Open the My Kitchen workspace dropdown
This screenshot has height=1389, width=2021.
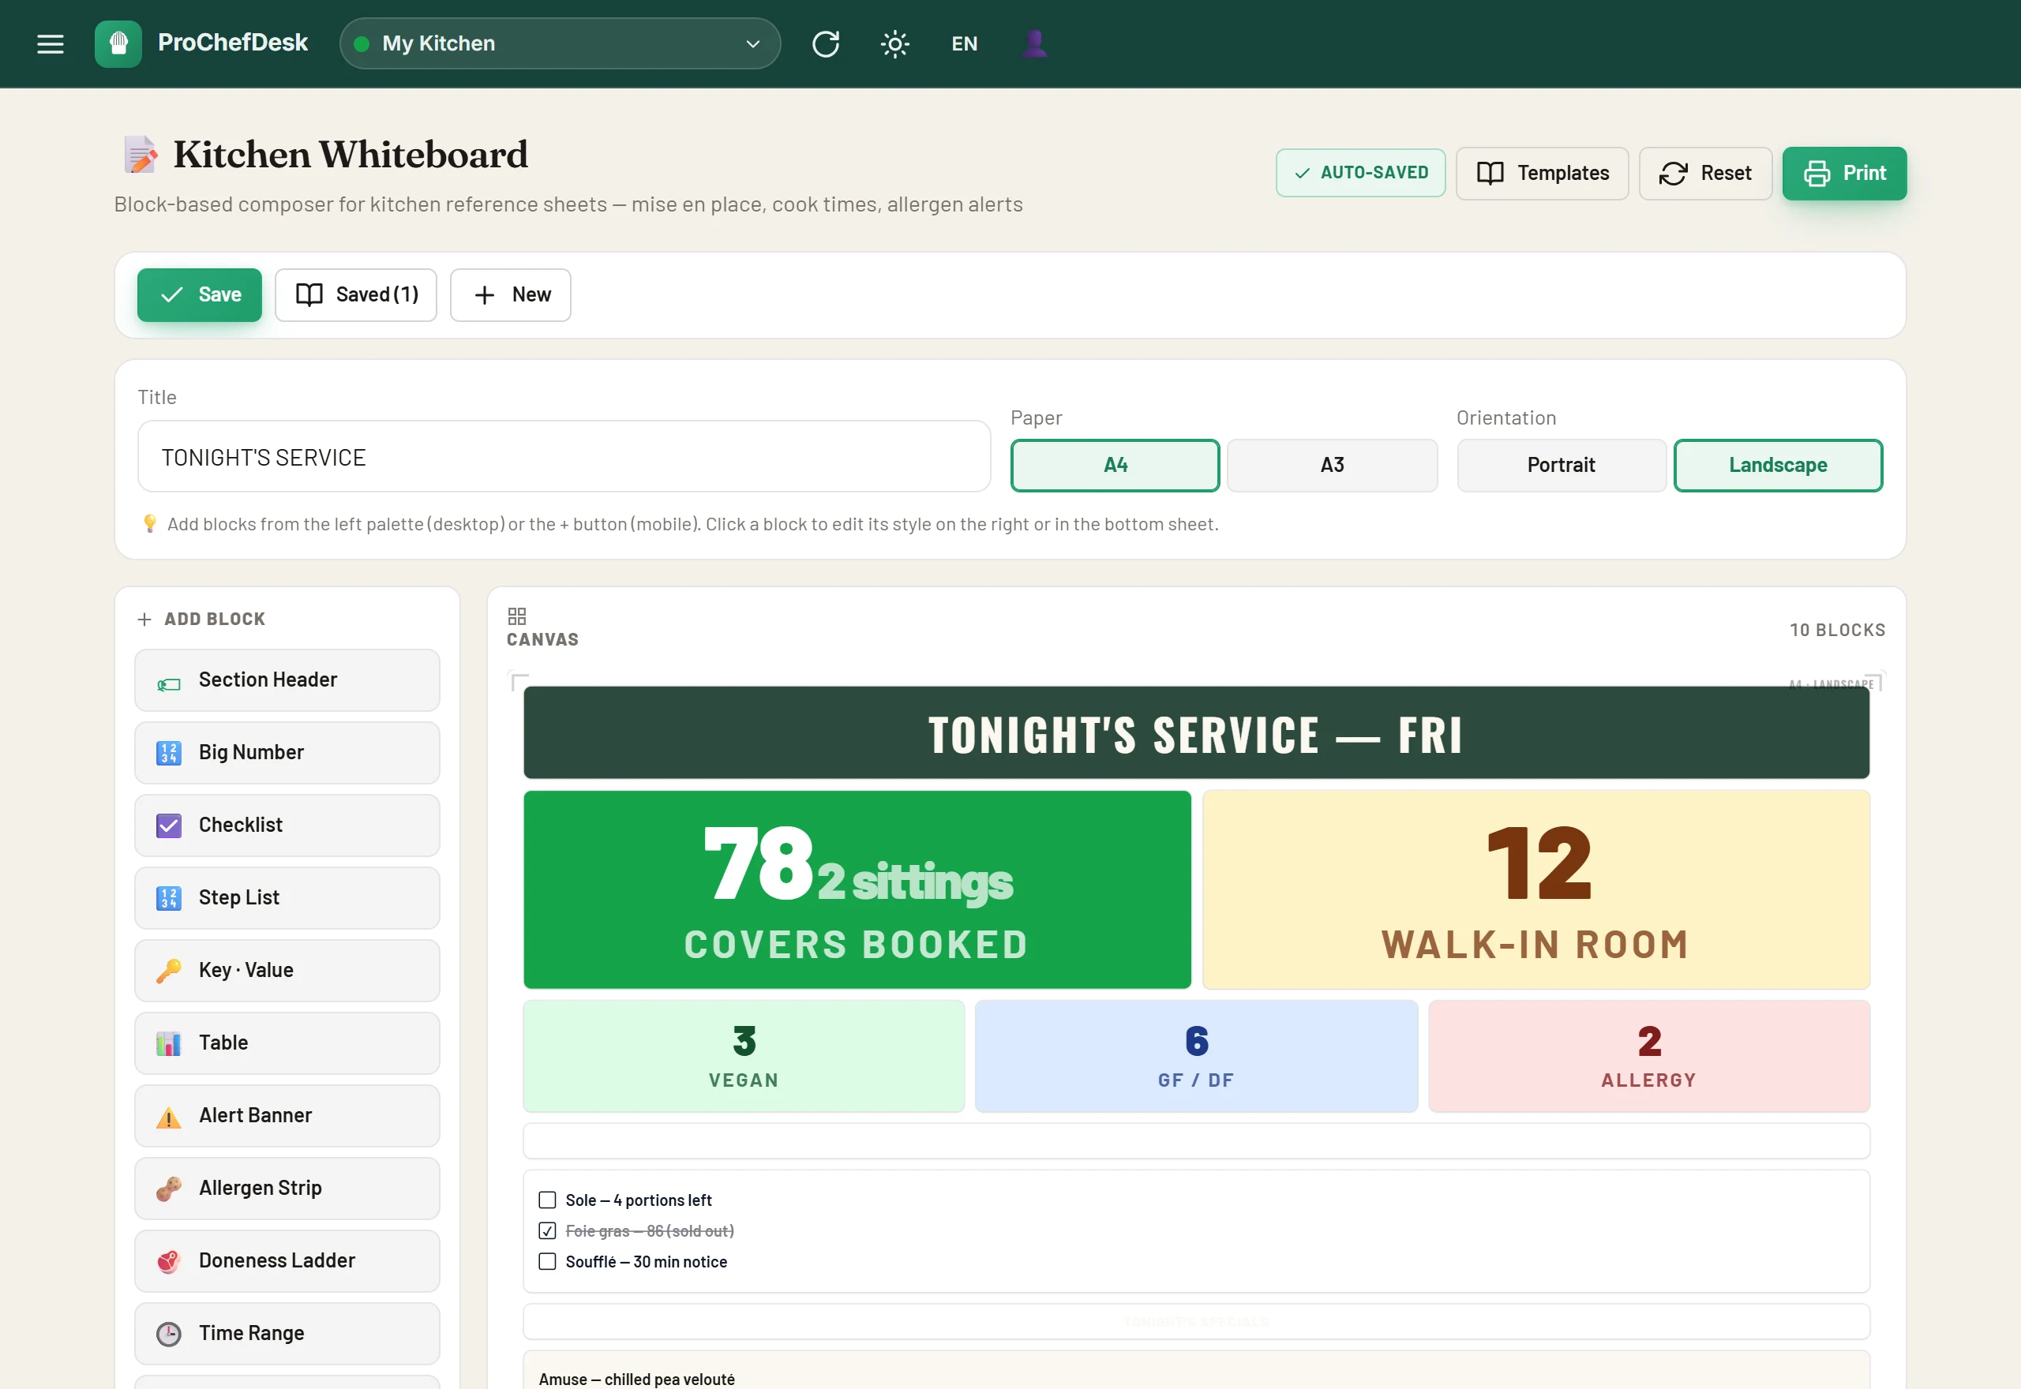click(560, 43)
